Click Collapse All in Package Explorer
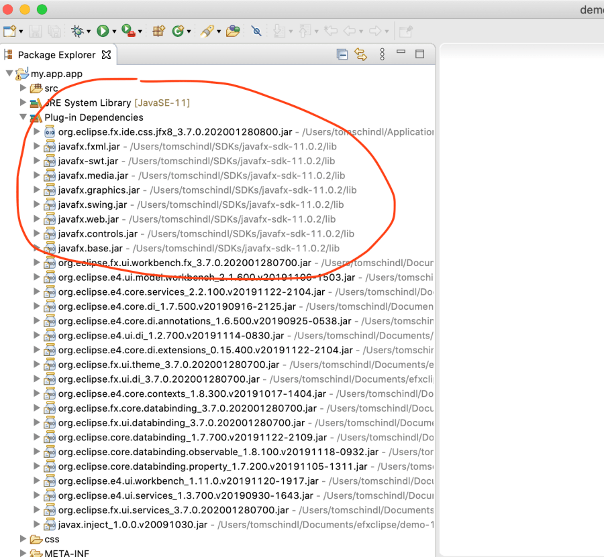 pos(342,54)
